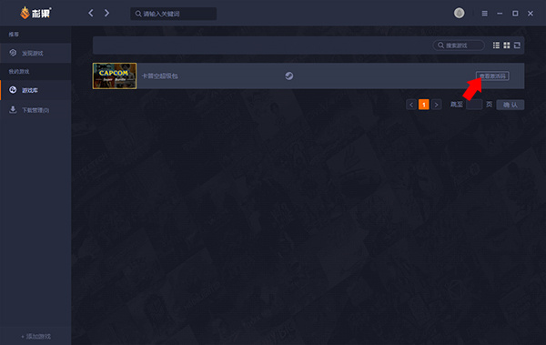Go to previous page in pagination

(x=411, y=105)
